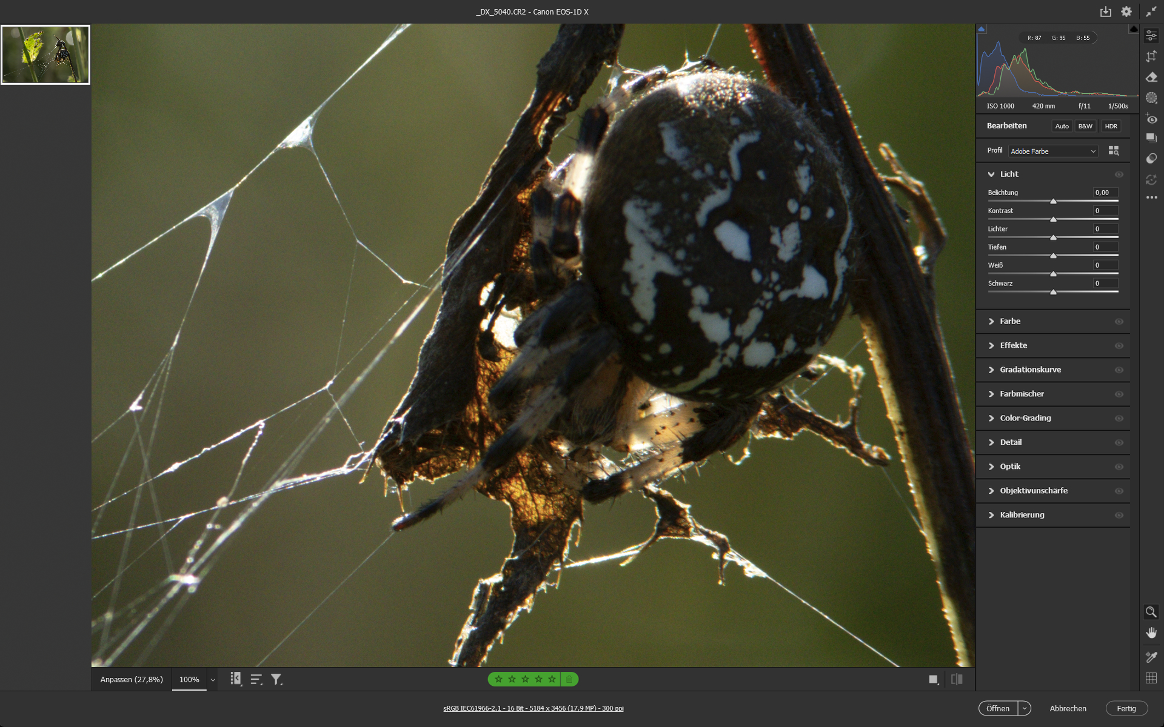Open the Adobe Farbe profile dropdown
Viewport: 1164px width, 727px height.
[1053, 151]
